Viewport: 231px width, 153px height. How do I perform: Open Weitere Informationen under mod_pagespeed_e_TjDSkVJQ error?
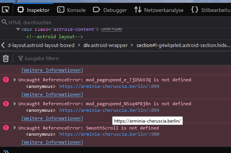[52, 94]
